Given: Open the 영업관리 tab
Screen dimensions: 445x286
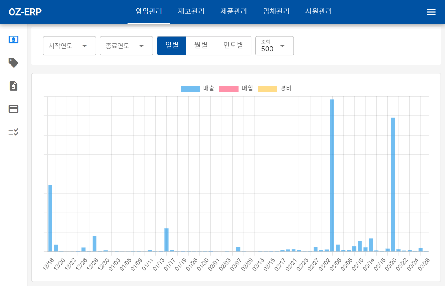Looking at the screenshot, I should point(149,12).
